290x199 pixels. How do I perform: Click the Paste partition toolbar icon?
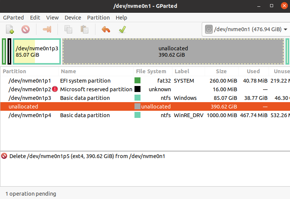(85, 29)
